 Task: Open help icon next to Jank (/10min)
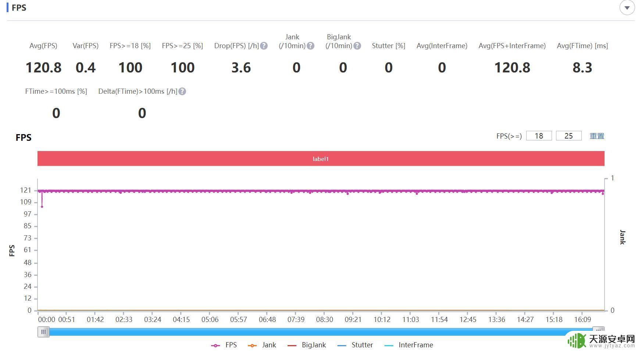click(311, 46)
